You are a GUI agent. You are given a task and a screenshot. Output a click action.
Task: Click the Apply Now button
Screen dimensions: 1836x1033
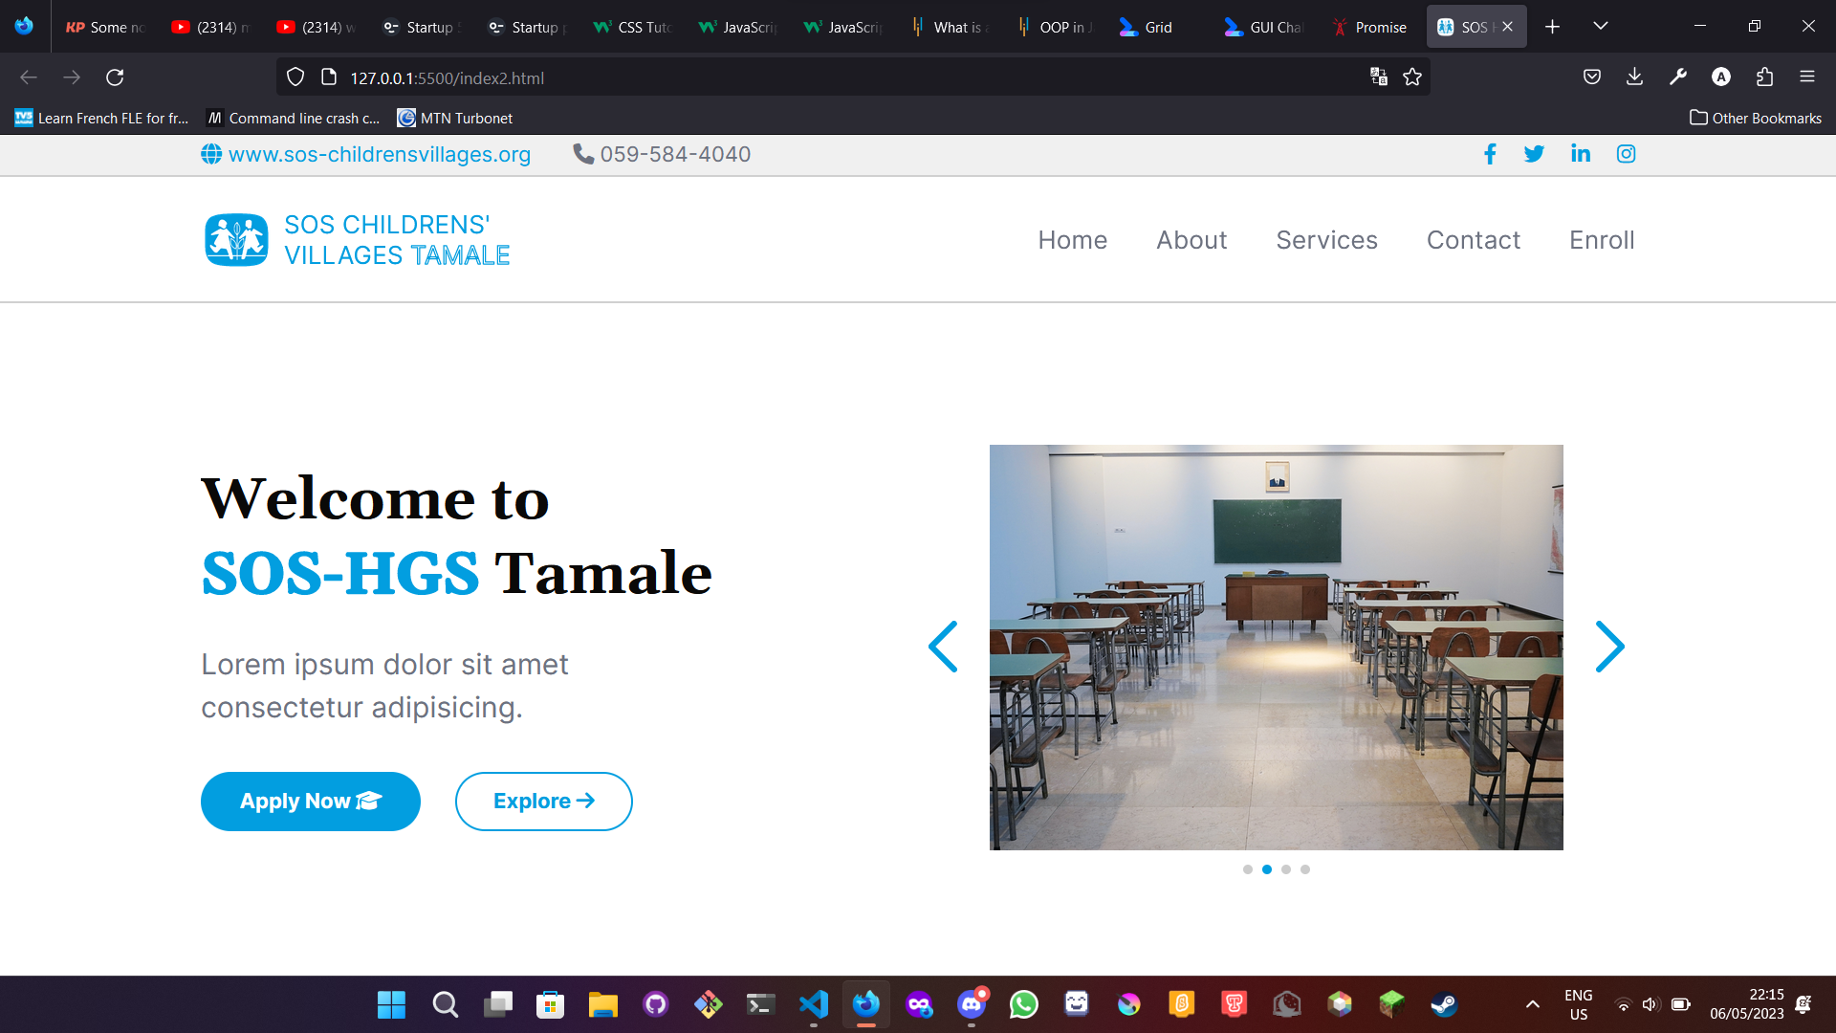[x=310, y=802]
